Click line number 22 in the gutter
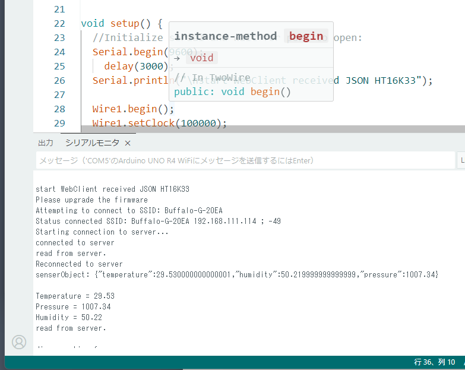465x370 pixels. (x=59, y=23)
